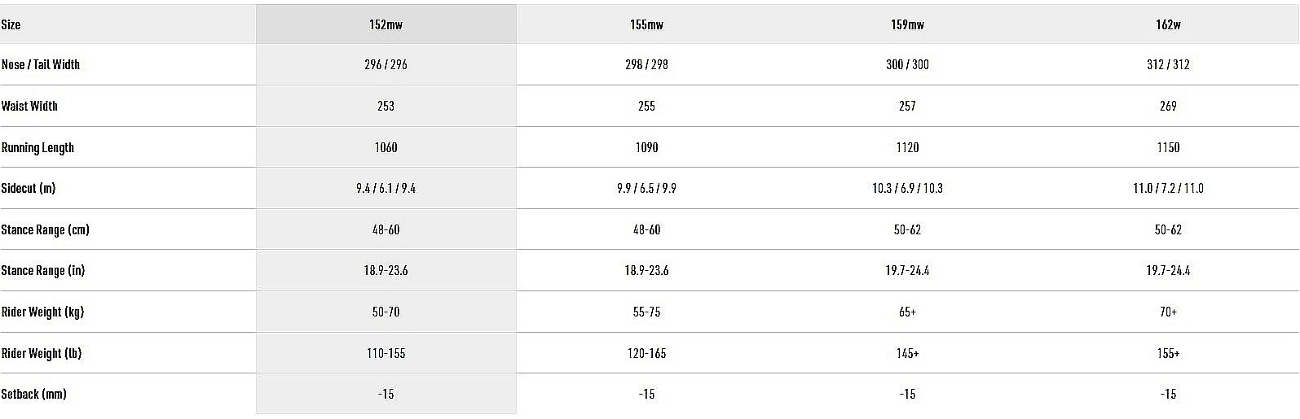1300x419 pixels.
Task: Select the 1060 running length cell
Action: 386,147
